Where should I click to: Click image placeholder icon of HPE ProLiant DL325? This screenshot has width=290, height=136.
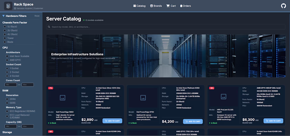[x=224, y=96]
